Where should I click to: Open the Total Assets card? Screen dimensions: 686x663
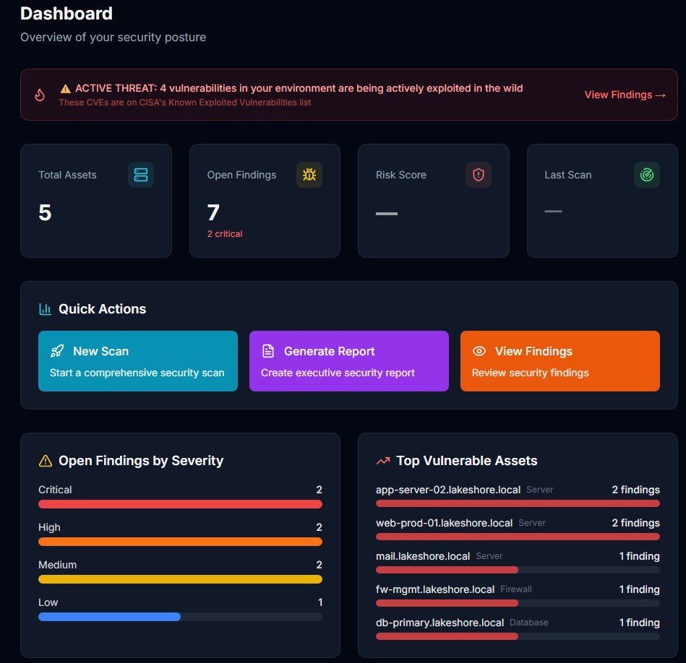tap(96, 201)
